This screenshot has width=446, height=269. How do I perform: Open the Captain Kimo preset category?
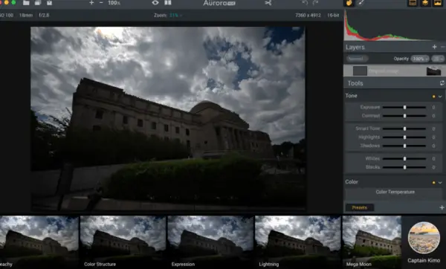point(424,242)
